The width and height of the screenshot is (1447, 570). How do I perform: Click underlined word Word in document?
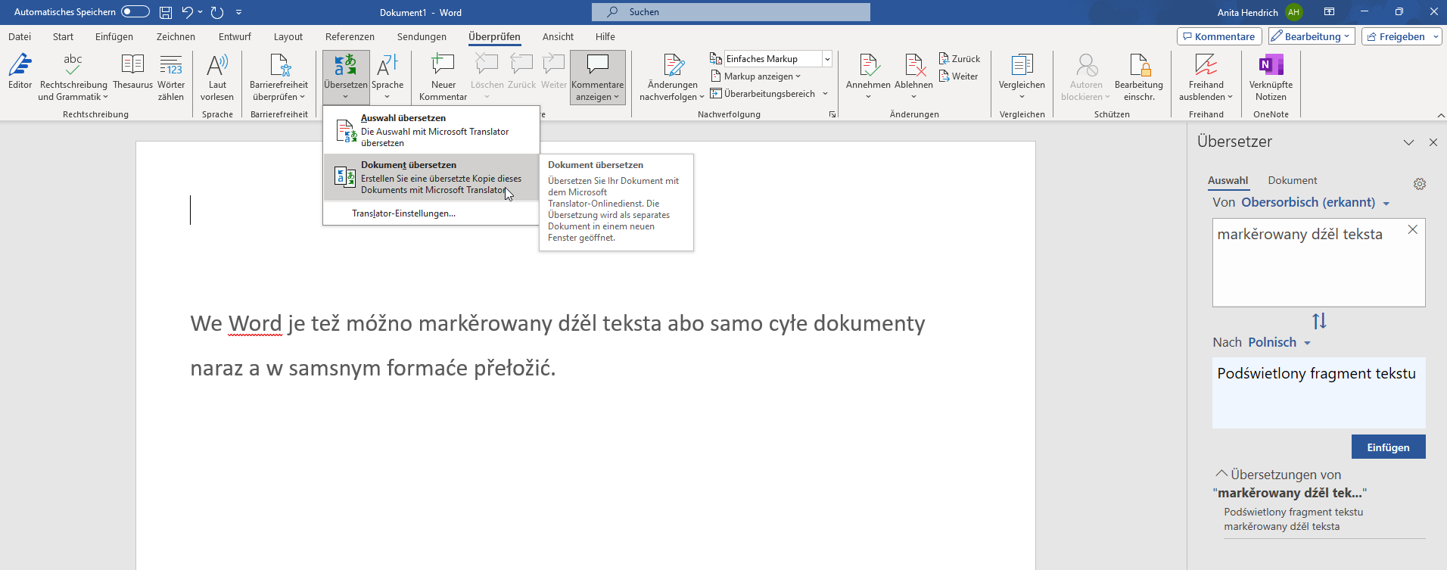point(255,324)
